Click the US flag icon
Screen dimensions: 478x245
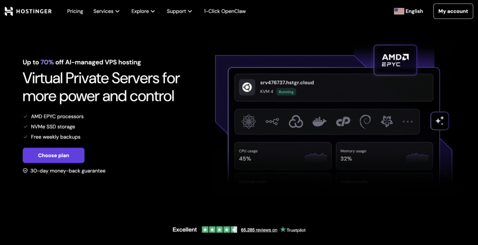(399, 11)
